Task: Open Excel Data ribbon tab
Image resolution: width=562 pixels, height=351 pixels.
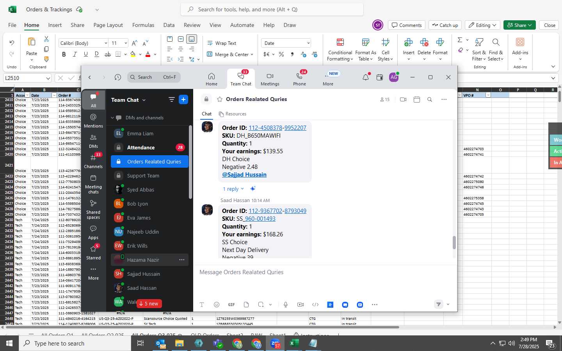Action: tap(169, 25)
